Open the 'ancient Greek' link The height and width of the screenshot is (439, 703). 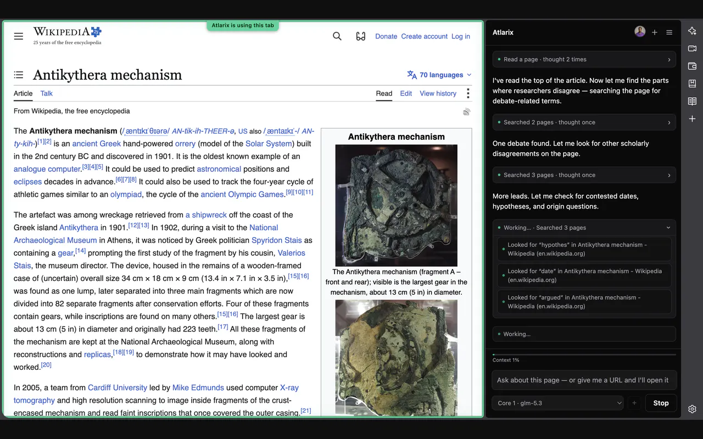coord(97,144)
